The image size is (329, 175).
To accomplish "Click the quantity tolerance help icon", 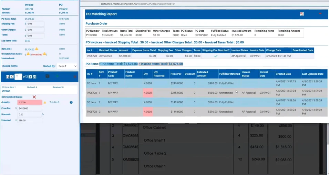I will pos(71,102).
